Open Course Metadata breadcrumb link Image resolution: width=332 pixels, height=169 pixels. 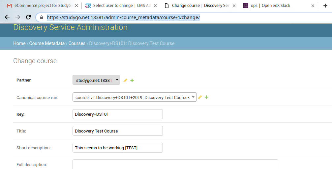tap(47, 43)
